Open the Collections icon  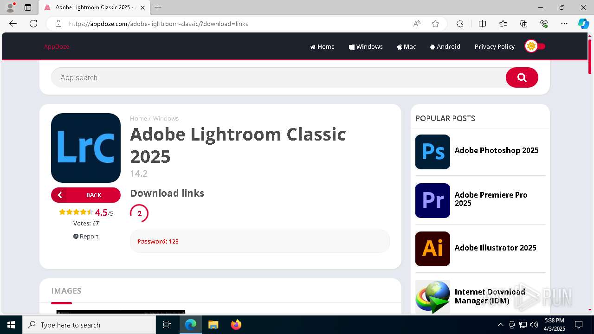(x=523, y=24)
